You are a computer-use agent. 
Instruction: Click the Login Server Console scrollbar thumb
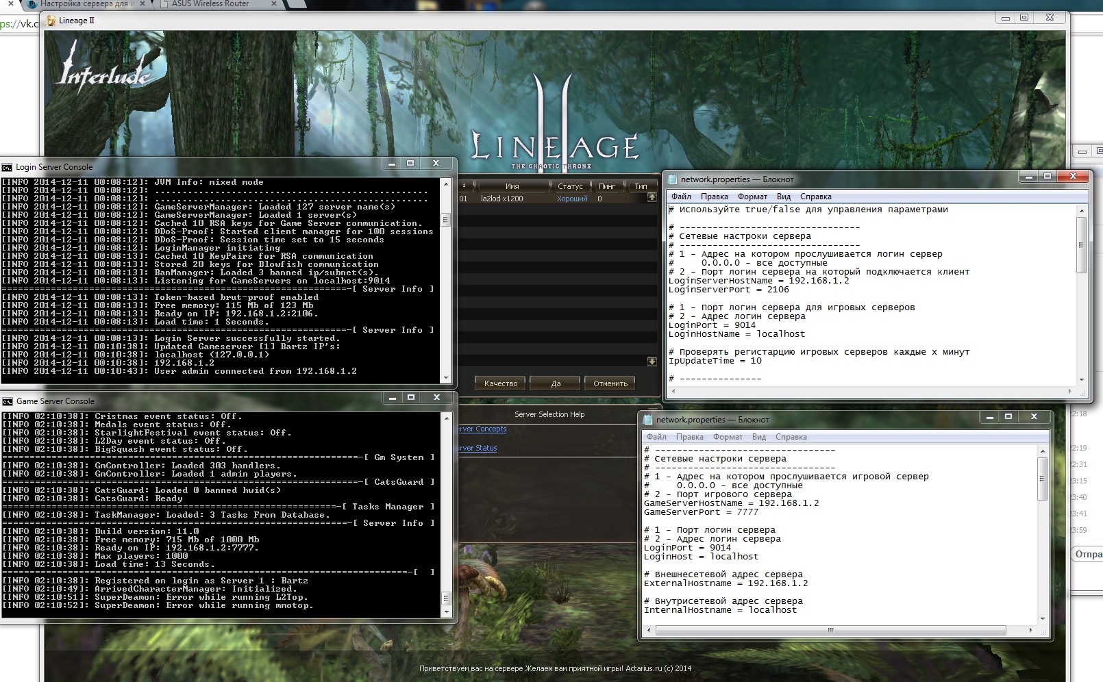[446, 220]
